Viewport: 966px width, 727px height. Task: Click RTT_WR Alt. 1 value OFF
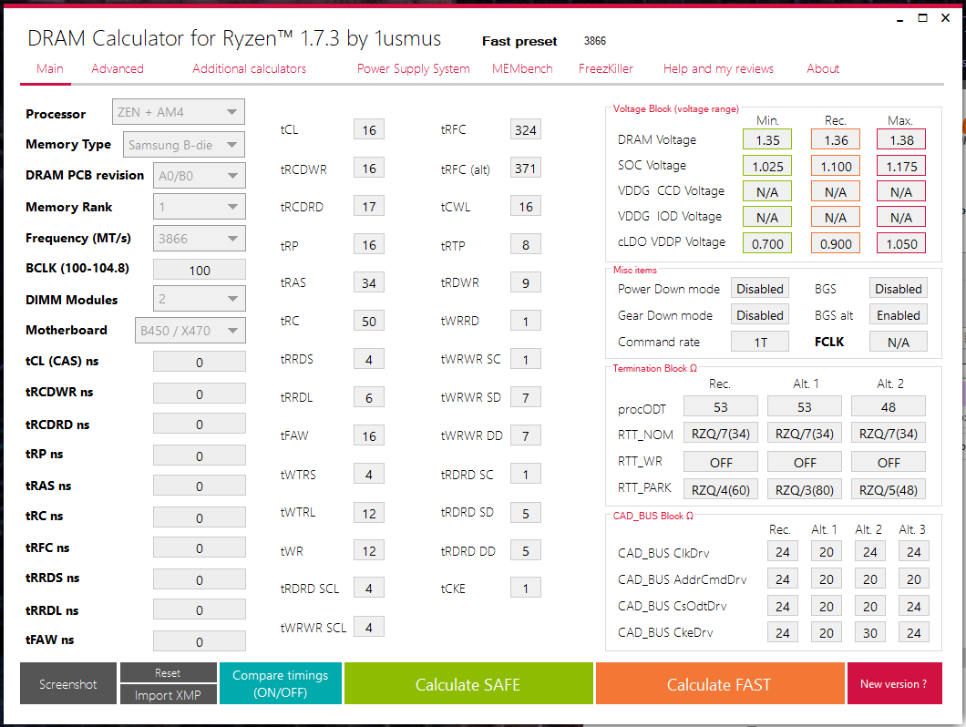[805, 462]
